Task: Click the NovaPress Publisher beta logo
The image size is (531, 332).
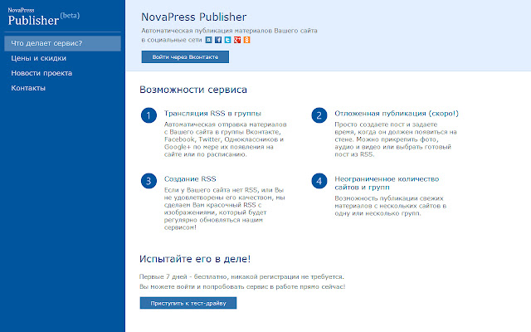Action: tap(44, 17)
